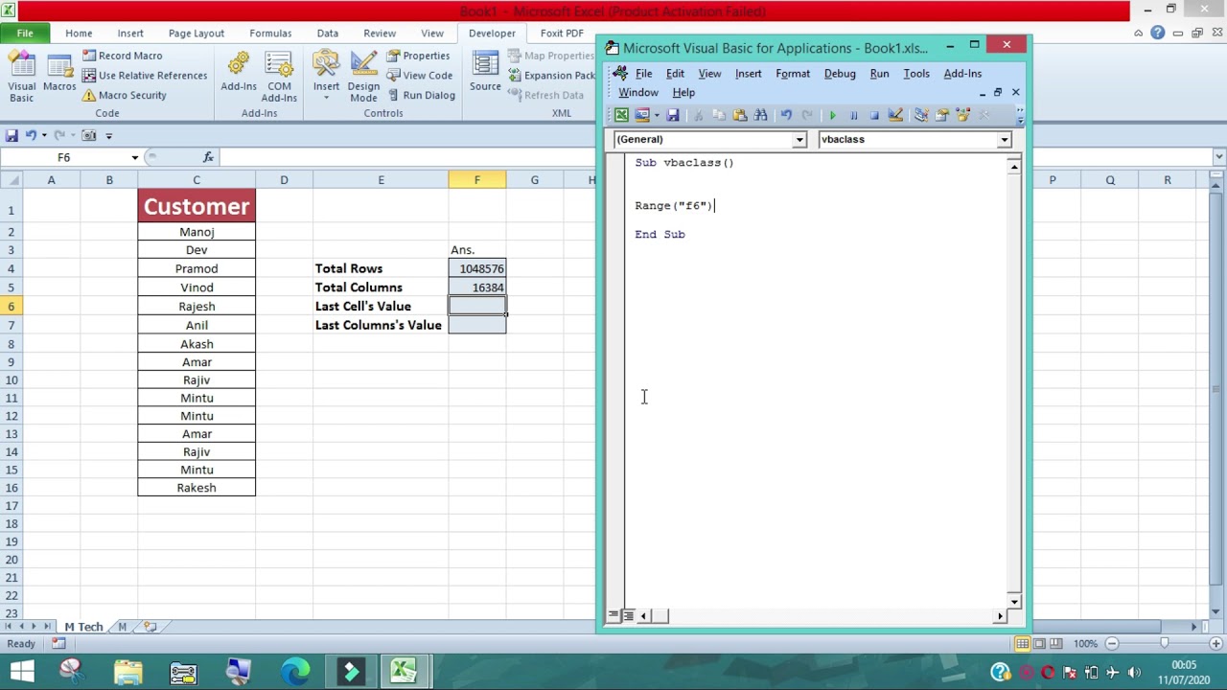Open Microsoft Edge from taskbar
Screen dimensions: 1227x690
(294, 671)
